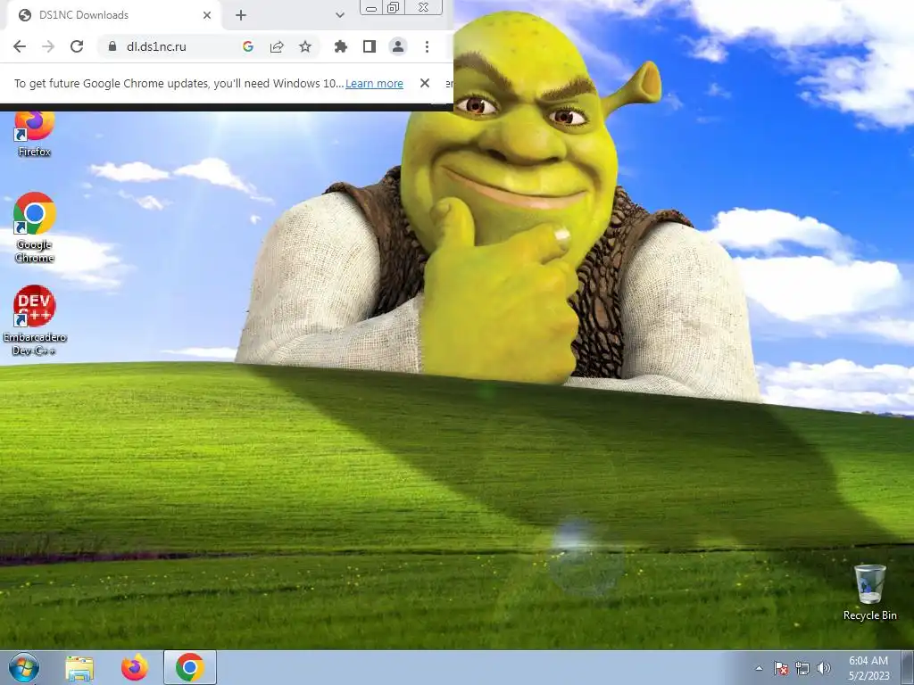Share this page using the share icon
Viewport: 914px width, 685px height.
[277, 46]
